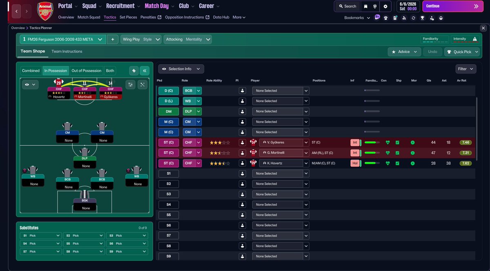Click the Continue button
Viewport: 490px width, 271px height.
tap(453, 6)
